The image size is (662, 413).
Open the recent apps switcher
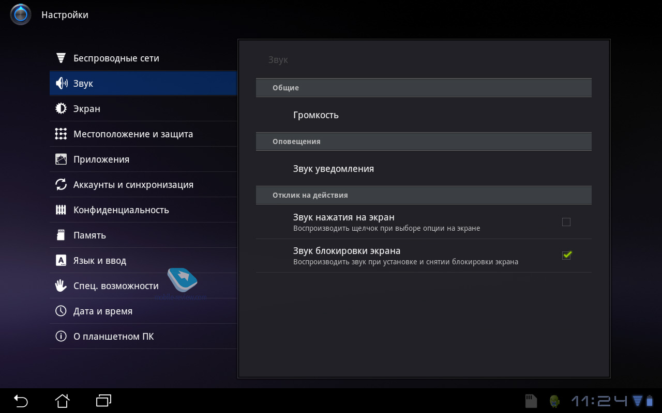click(x=103, y=401)
